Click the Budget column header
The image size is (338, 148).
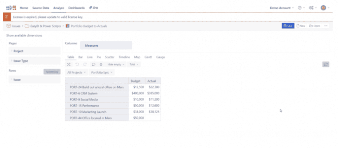(137, 81)
